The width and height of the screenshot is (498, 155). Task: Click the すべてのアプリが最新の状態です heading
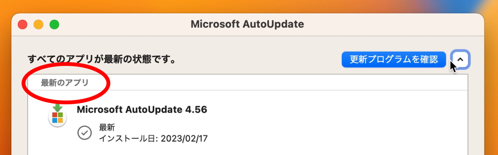point(101,59)
